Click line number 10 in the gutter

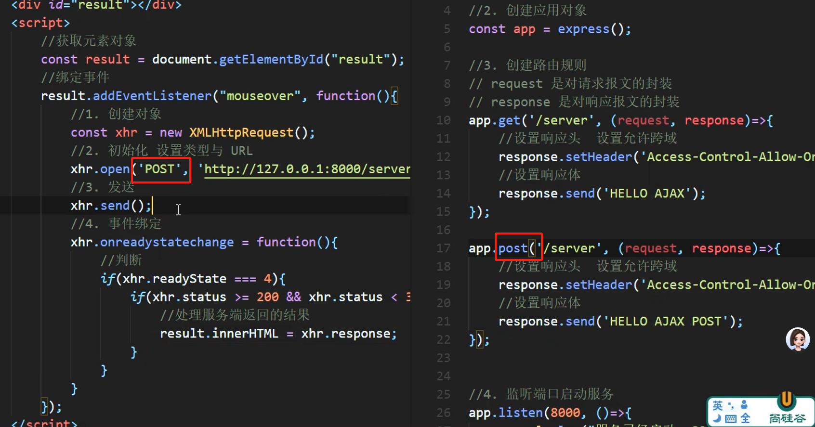tap(443, 120)
